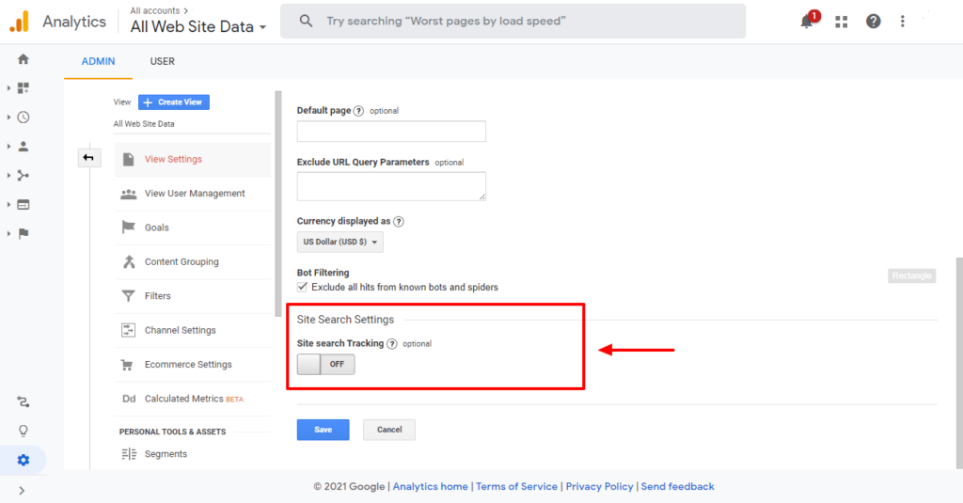The height and width of the screenshot is (503, 963).
Task: Open Goals in the view menu
Action: pyautogui.click(x=156, y=228)
